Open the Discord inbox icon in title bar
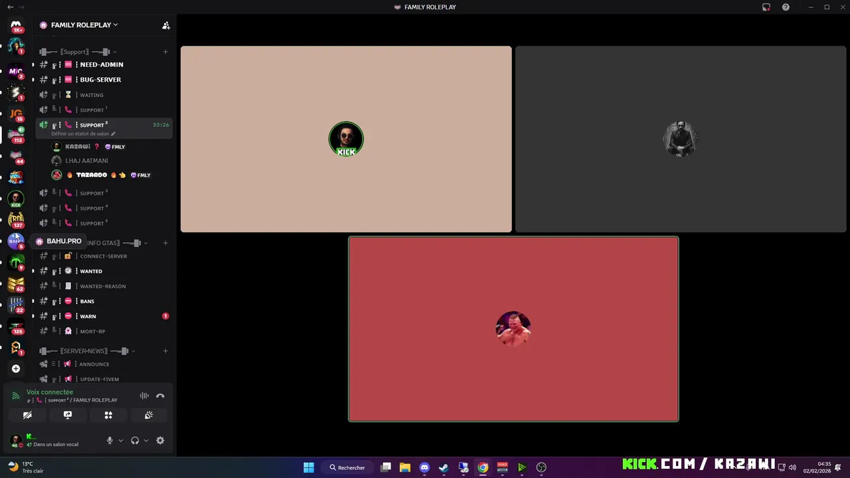Image resolution: width=850 pixels, height=478 pixels. (x=766, y=7)
